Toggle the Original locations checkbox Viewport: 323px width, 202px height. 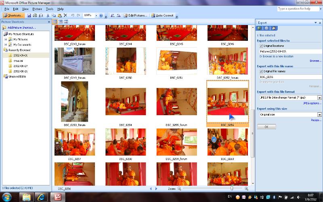pos(261,46)
